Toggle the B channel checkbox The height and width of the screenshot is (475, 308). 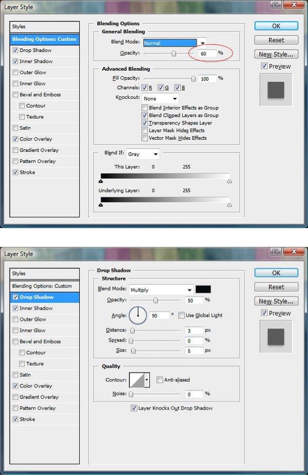pos(177,88)
